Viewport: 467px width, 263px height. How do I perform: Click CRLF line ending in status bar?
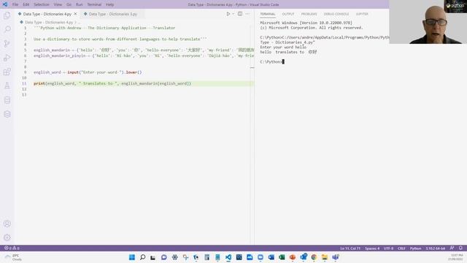point(401,248)
